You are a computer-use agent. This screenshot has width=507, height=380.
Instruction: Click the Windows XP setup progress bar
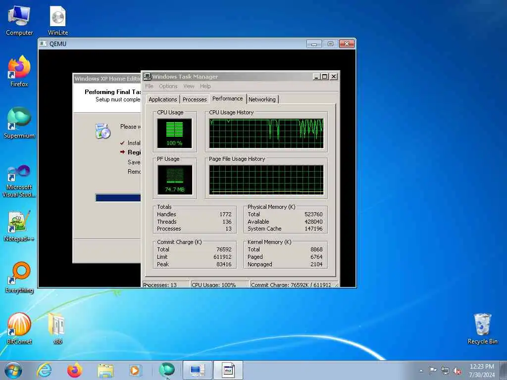[x=118, y=198]
